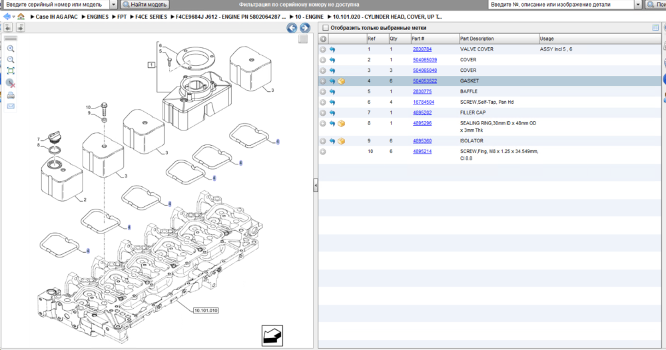Select 'ASSY Incl 5 , 6' usage cell
This screenshot has height=350, width=666.
[556, 49]
